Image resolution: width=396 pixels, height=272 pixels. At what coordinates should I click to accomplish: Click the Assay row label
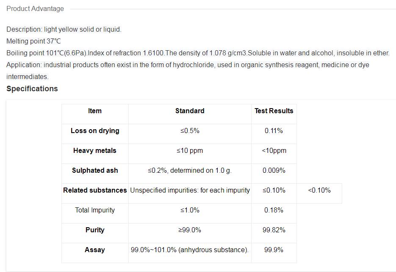(95, 250)
